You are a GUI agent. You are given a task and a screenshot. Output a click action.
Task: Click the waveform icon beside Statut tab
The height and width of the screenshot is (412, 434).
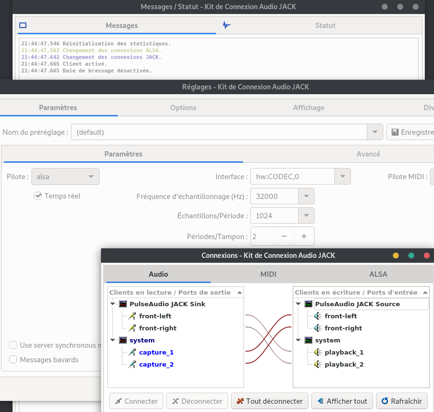[x=226, y=25]
